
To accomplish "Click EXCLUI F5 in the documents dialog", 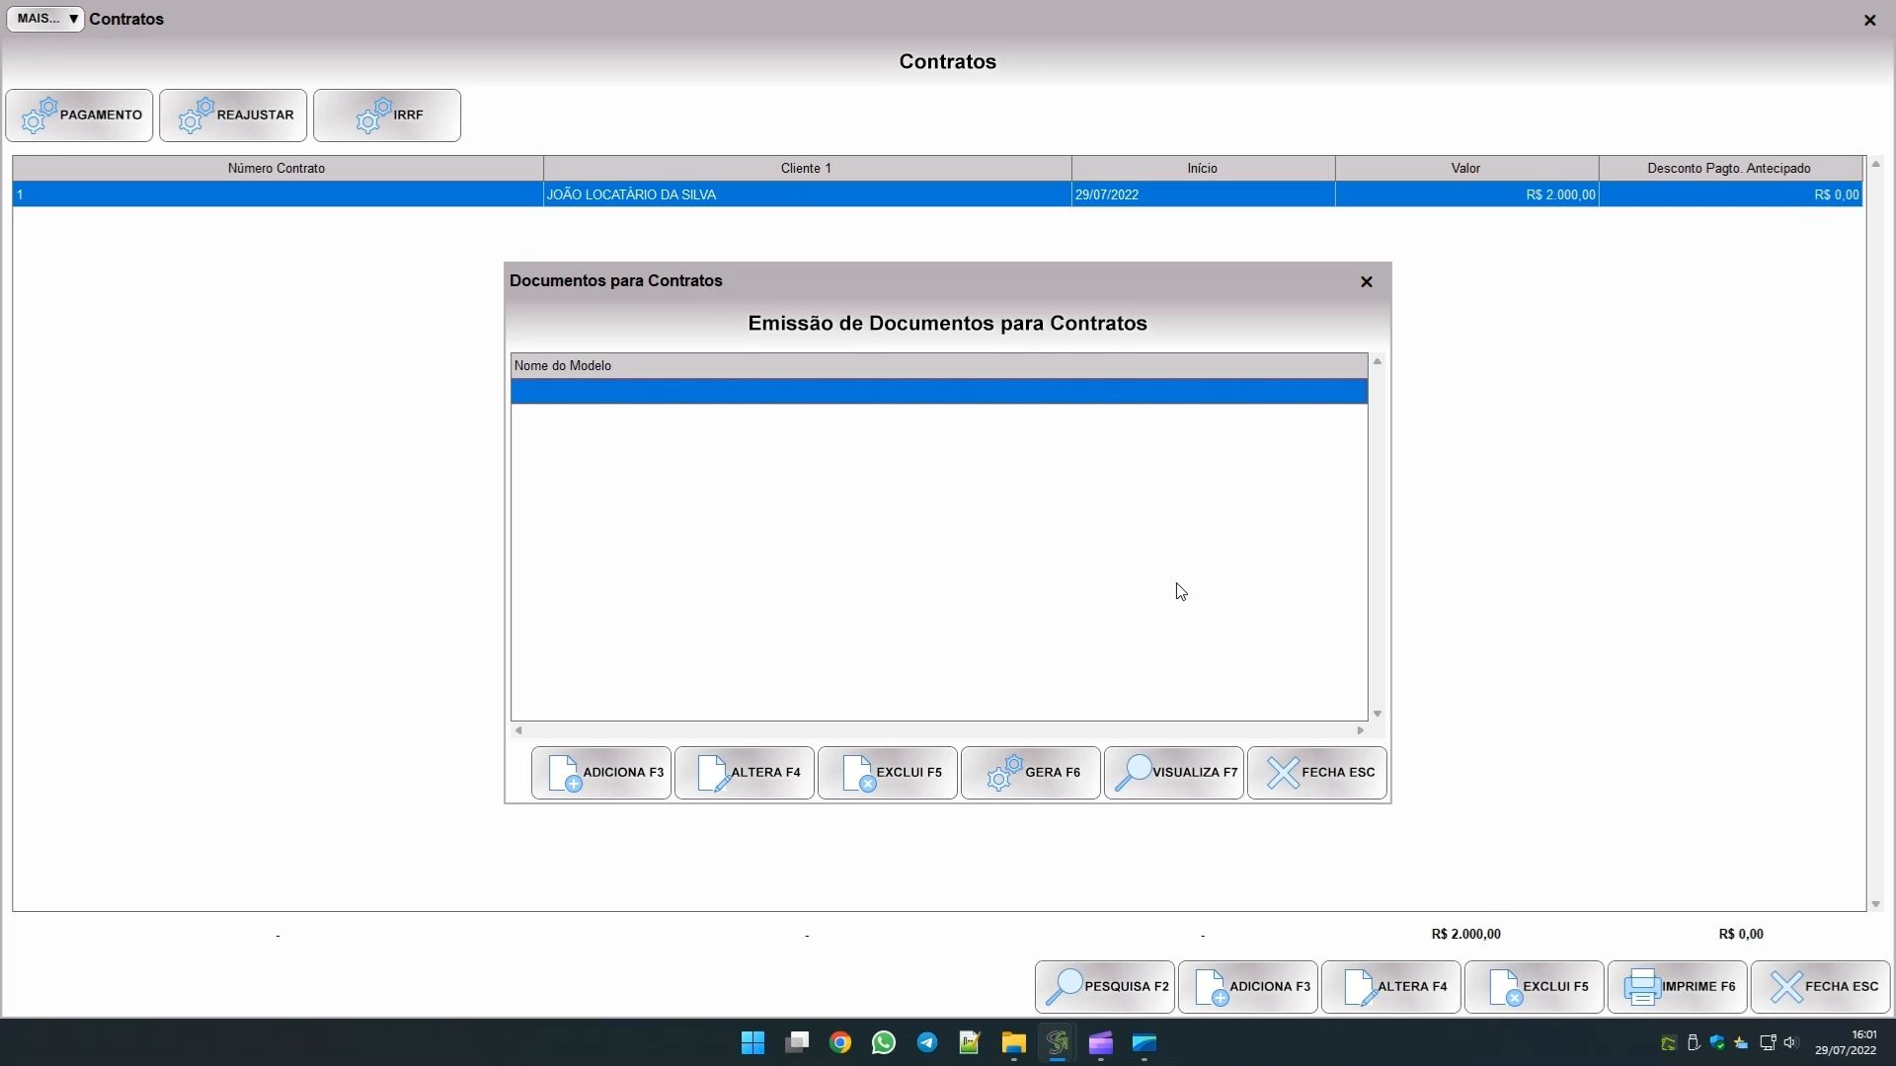I will 887,773.
